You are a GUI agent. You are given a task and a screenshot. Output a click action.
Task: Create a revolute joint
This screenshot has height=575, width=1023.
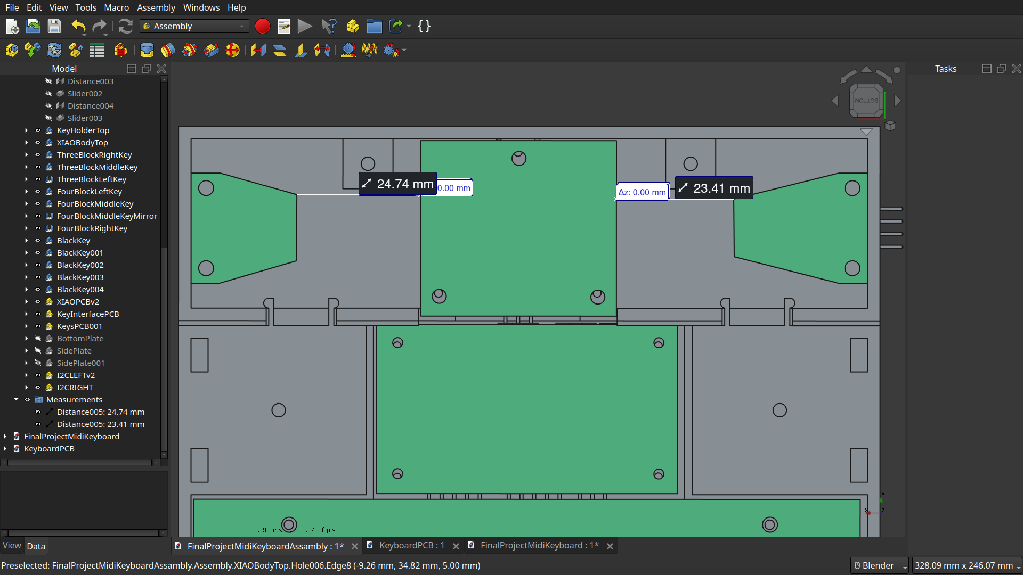coord(168,51)
